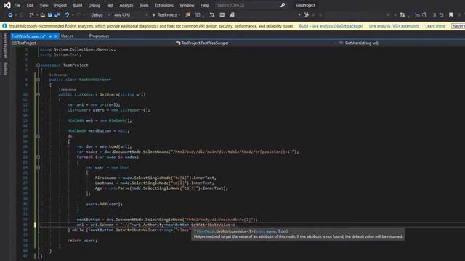Click the Live Share people icon in toolbar
465x261 pixels.
tap(306, 14)
